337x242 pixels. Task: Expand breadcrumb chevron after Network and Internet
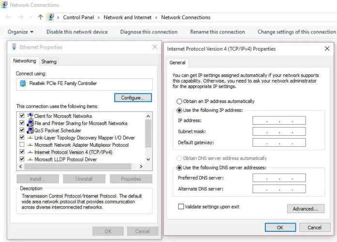tap(156, 17)
